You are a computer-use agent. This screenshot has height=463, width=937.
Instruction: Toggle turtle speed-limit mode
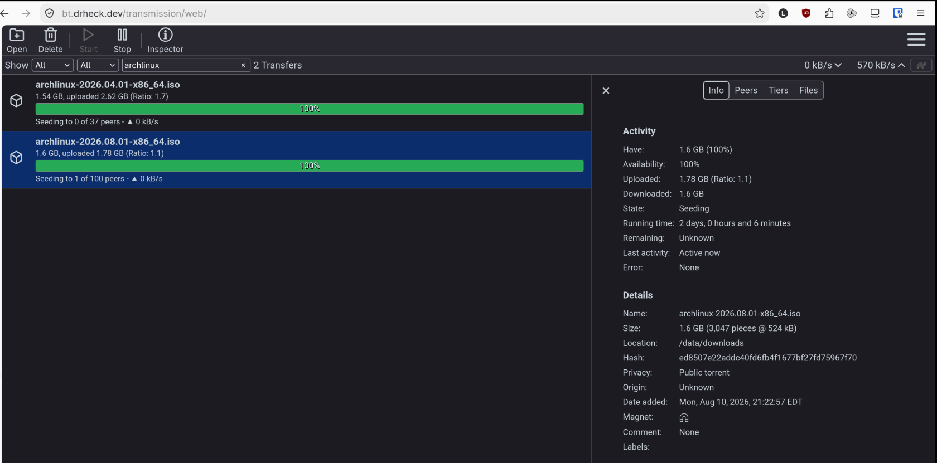[x=921, y=65]
